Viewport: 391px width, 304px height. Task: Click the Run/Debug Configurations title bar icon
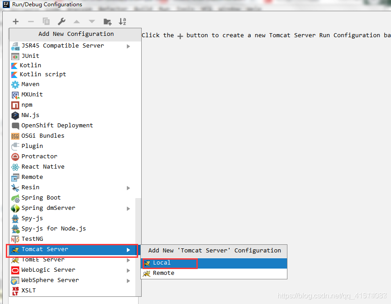click(6, 4)
